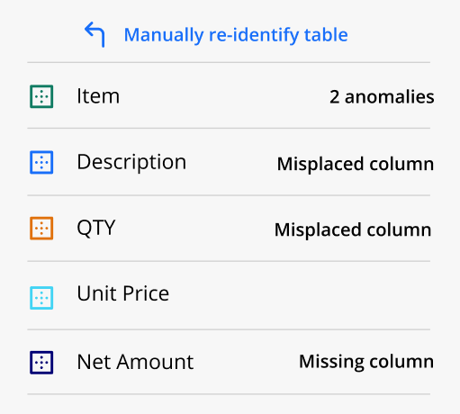Open the Item column row
Image resolution: width=460 pixels, height=414 pixels.
coord(229,95)
